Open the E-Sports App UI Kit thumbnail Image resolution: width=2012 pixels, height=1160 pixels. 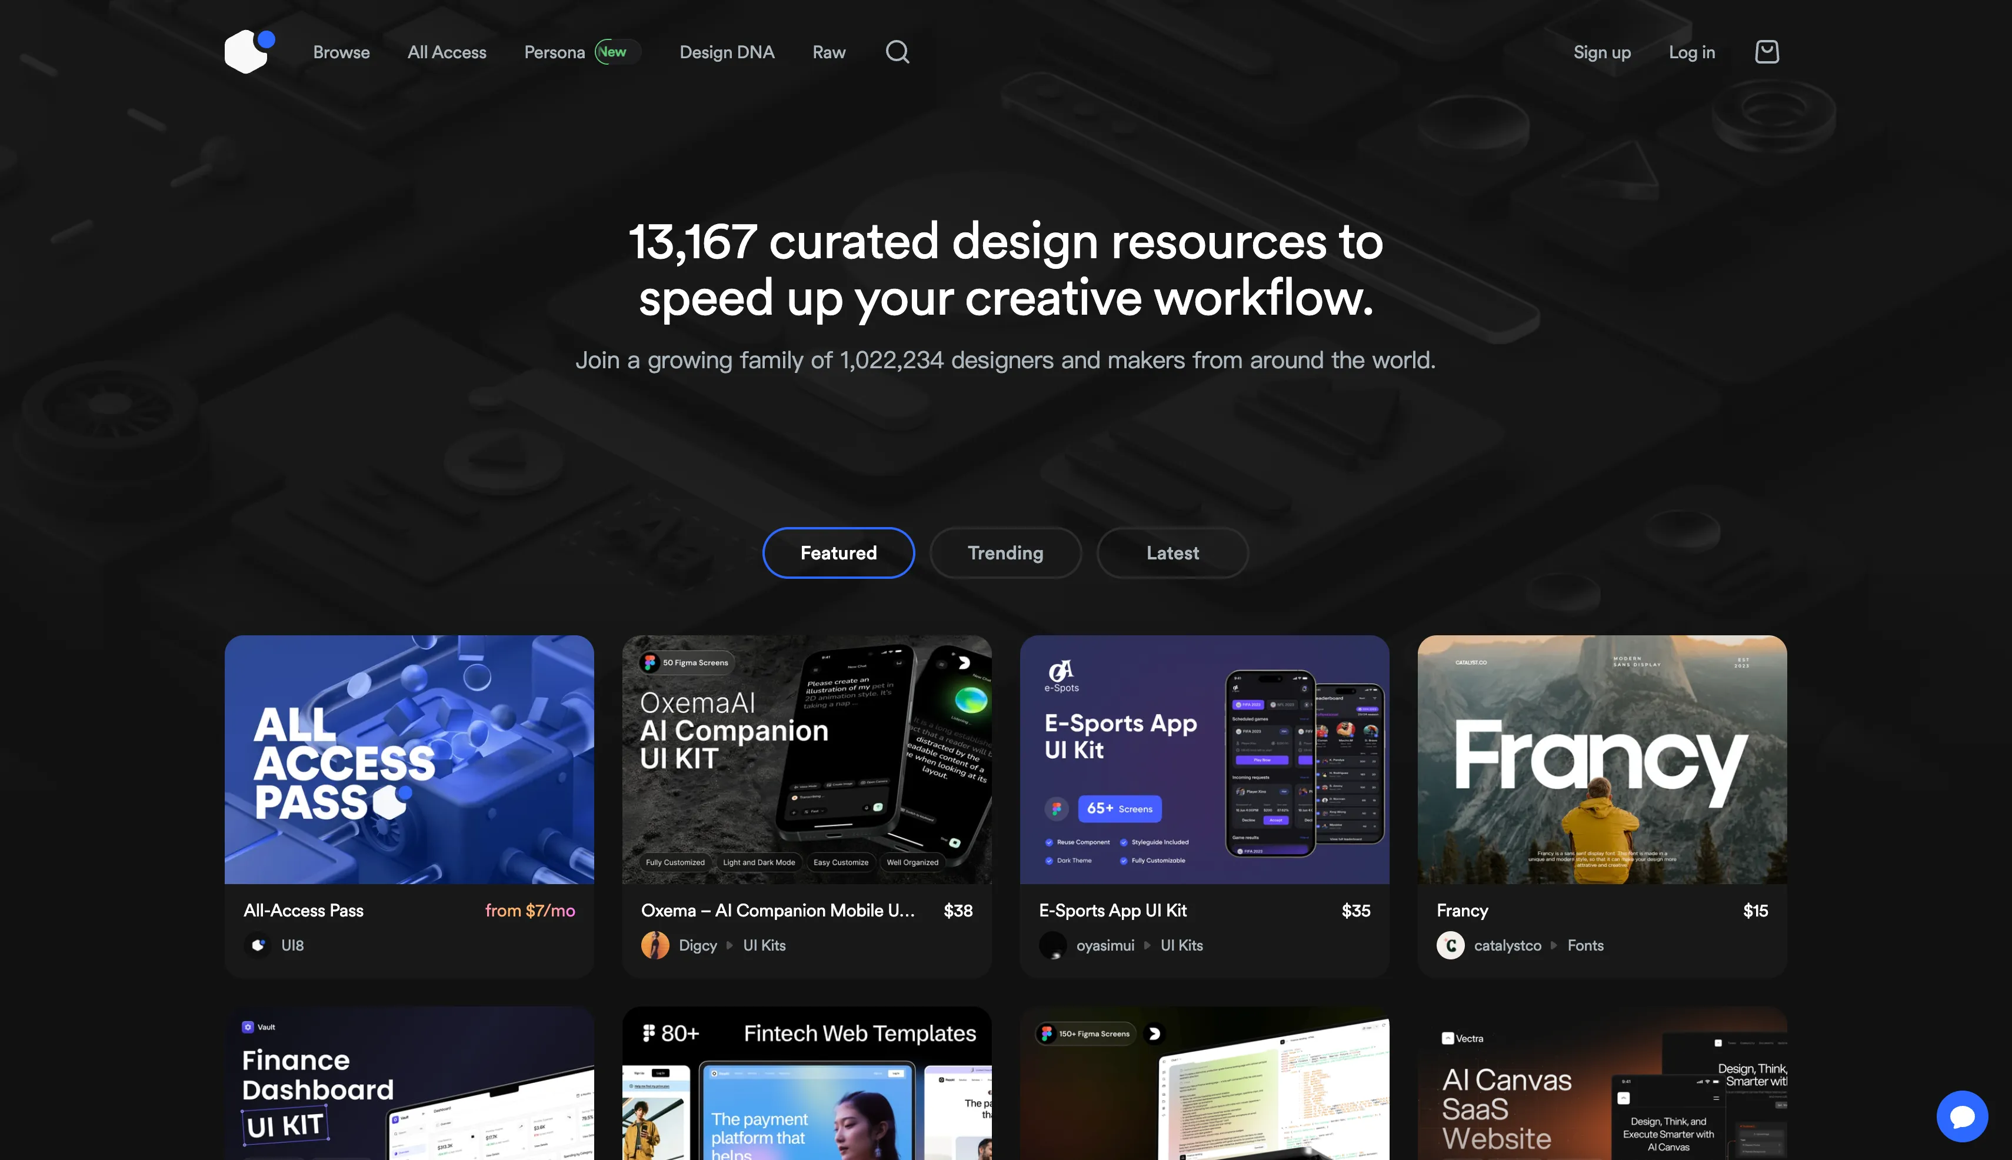(1204, 759)
